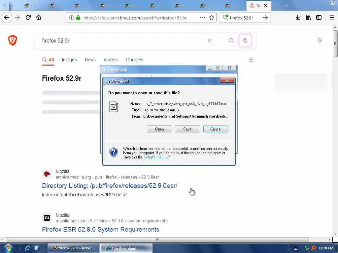
Task: Click the ISO file type icon
Action: (114, 107)
